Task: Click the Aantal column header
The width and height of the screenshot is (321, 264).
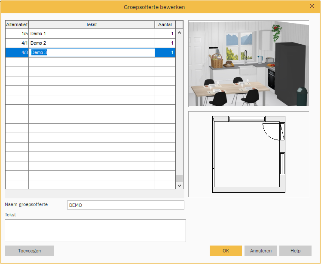Action: click(x=165, y=24)
